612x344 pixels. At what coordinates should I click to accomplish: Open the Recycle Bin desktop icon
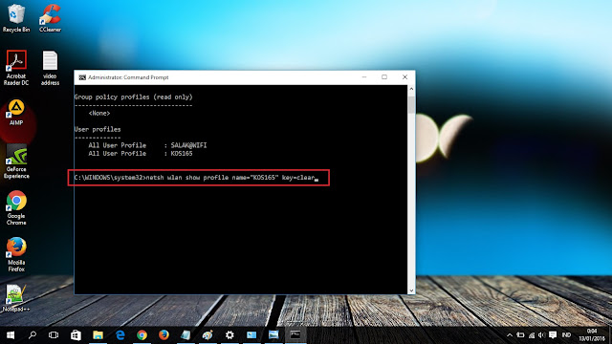[16, 18]
